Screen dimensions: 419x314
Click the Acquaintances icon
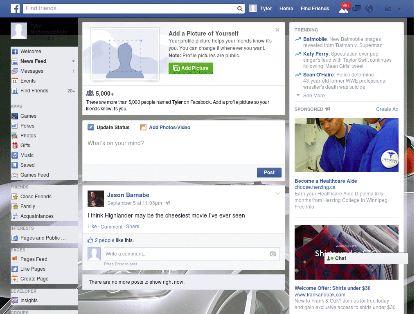point(15,216)
